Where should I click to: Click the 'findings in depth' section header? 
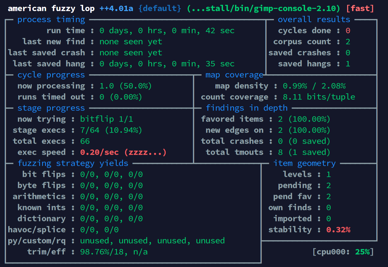click(246, 108)
